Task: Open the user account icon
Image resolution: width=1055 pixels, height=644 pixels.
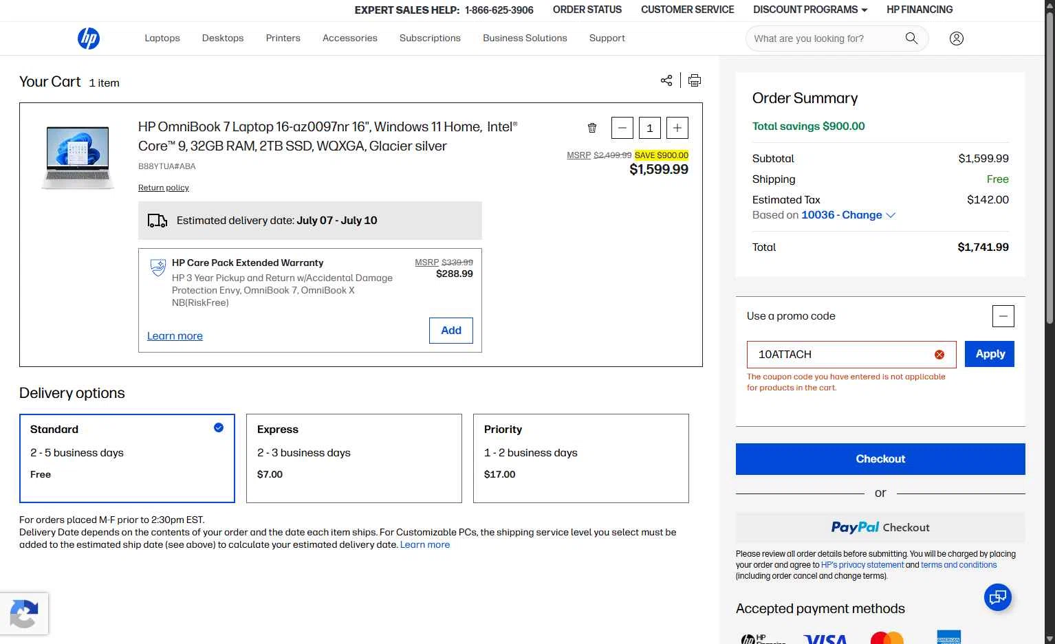Action: tap(956, 38)
